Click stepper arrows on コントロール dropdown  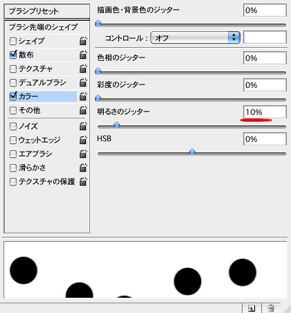(234, 37)
